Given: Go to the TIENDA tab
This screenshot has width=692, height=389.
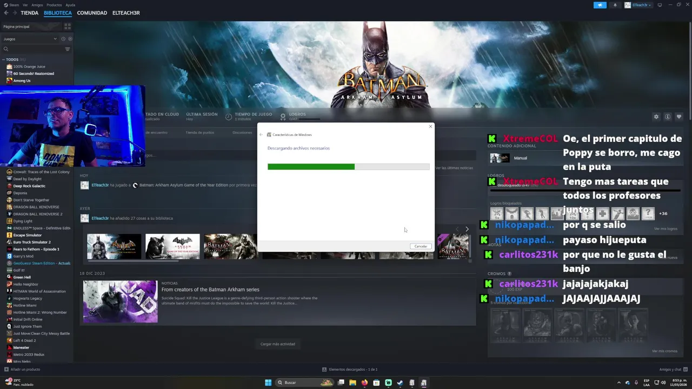Looking at the screenshot, I should [29, 13].
